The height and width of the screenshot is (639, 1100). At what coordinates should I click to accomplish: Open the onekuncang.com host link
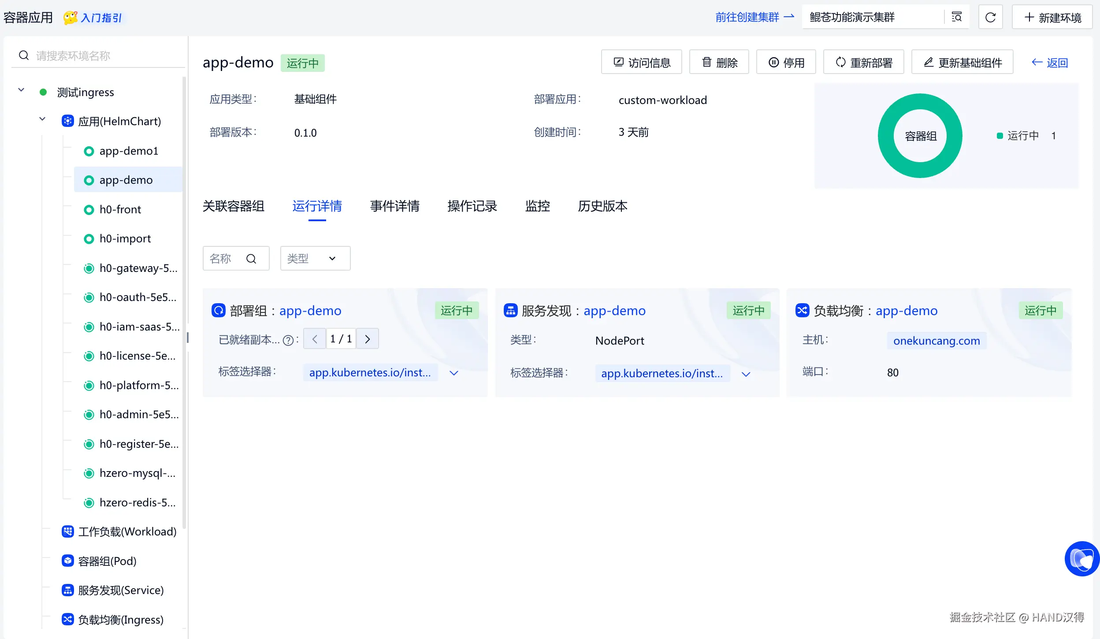[936, 341]
